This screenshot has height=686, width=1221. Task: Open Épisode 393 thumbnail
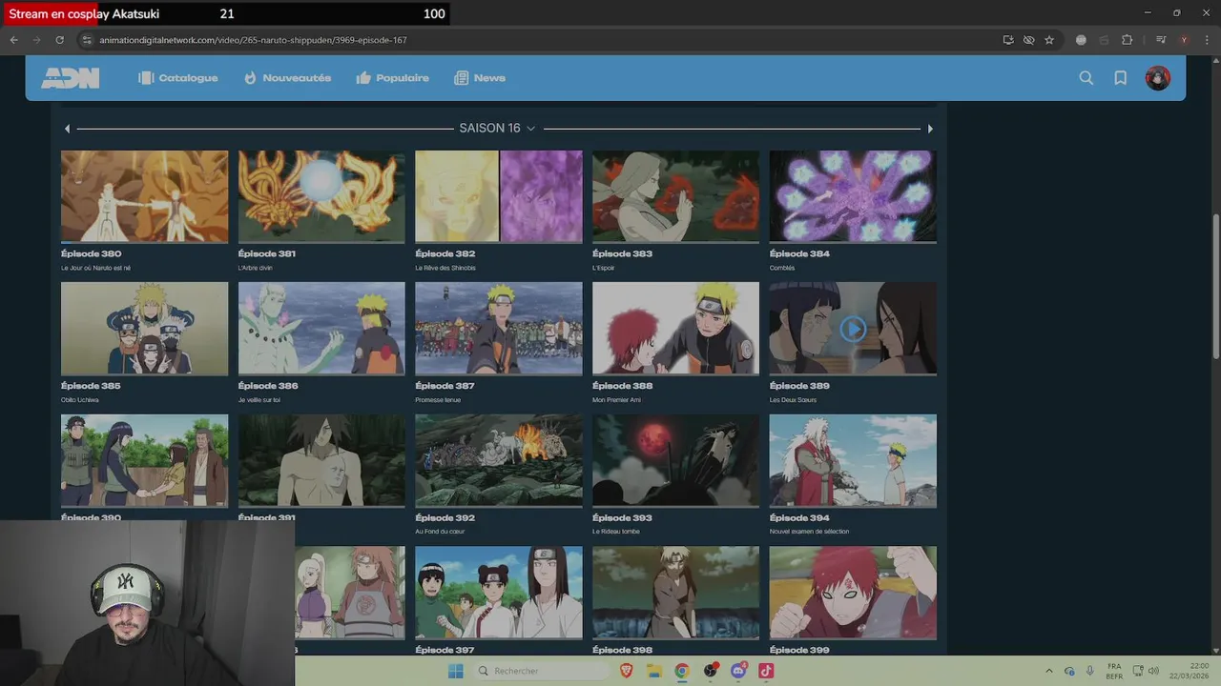click(x=675, y=460)
